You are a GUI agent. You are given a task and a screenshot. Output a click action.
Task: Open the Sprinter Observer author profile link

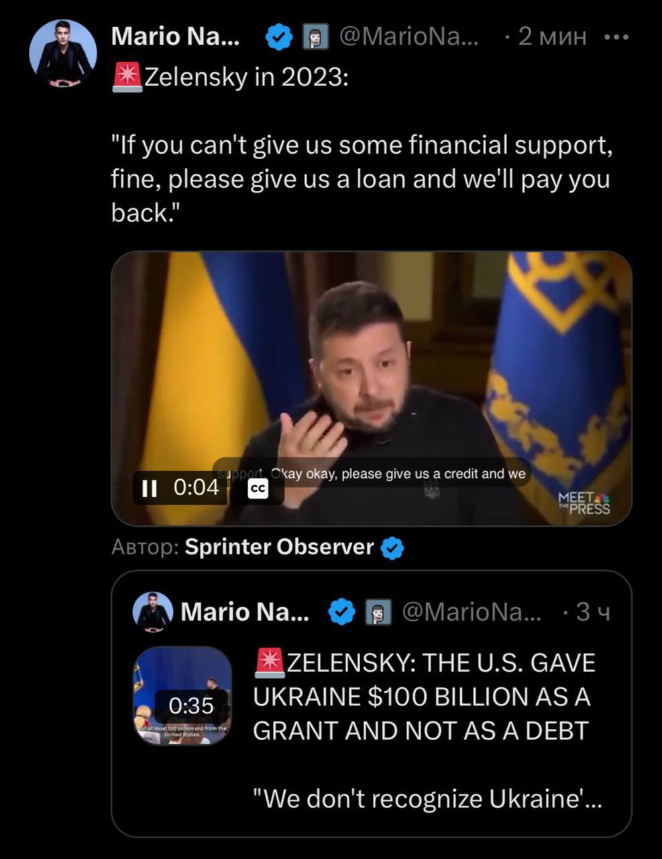click(278, 547)
